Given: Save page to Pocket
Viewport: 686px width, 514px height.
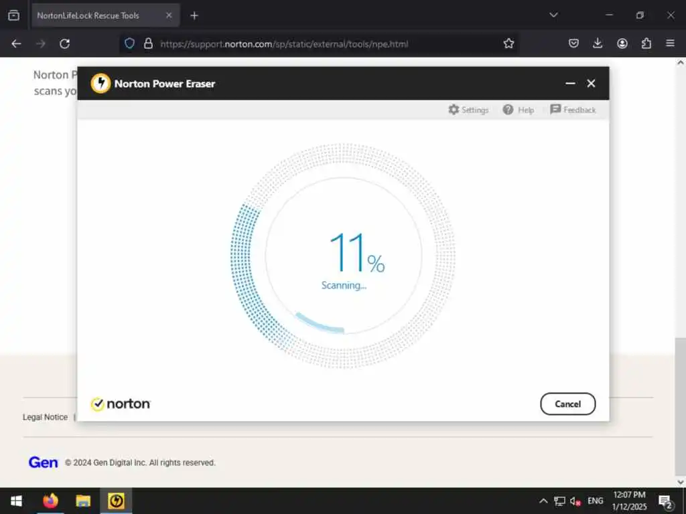Looking at the screenshot, I should pyautogui.click(x=573, y=44).
